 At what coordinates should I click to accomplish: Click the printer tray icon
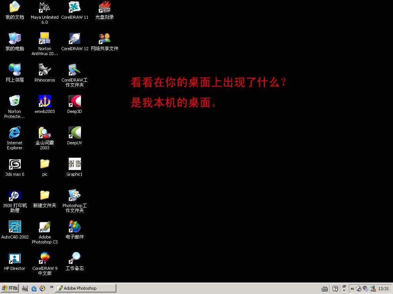359,289
